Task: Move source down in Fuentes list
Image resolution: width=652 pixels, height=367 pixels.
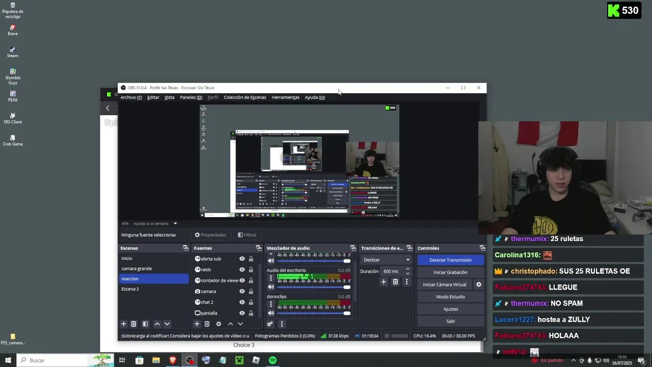Action: click(x=240, y=324)
